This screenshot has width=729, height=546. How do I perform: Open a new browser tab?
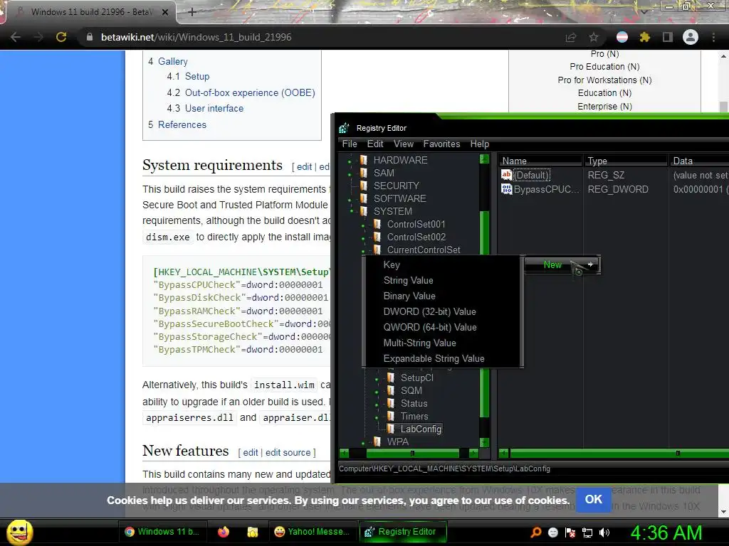coord(192,12)
